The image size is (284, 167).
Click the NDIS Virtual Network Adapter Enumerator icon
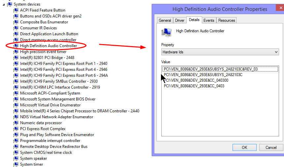coord(16,117)
